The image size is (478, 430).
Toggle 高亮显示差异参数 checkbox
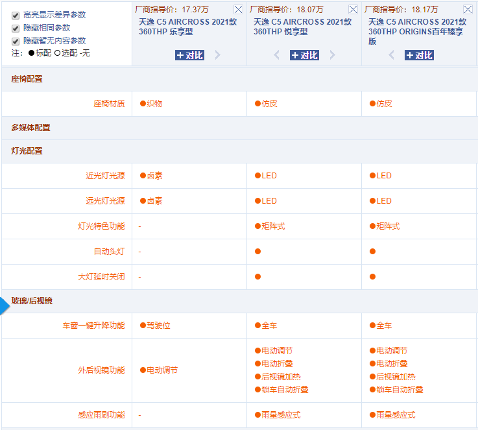click(16, 15)
